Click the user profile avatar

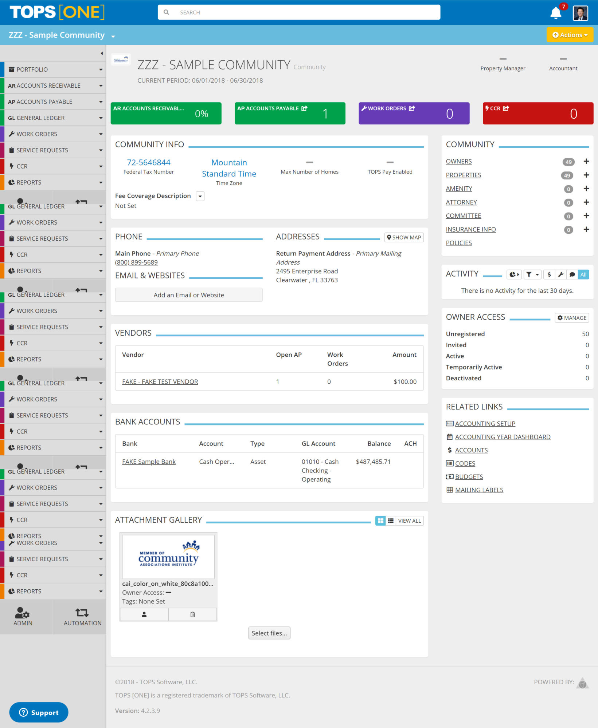580,13
